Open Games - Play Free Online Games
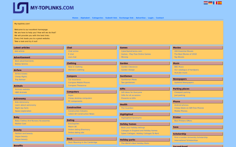 136,54
